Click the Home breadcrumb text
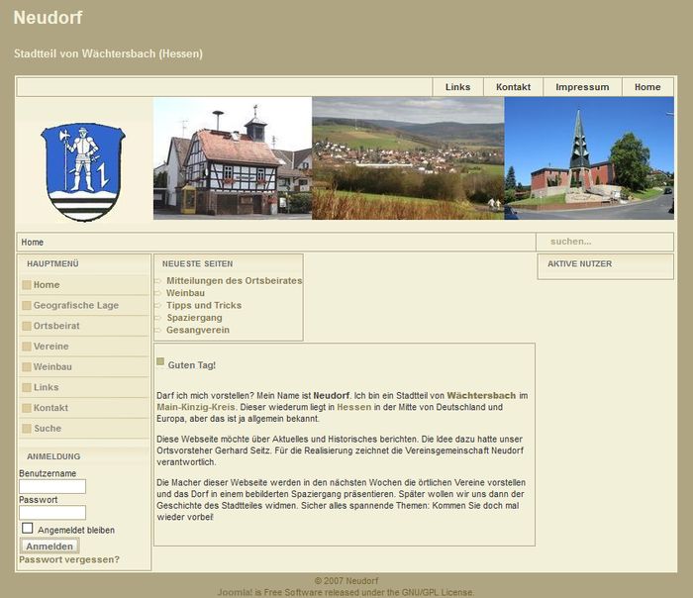693x598 pixels. click(x=33, y=243)
